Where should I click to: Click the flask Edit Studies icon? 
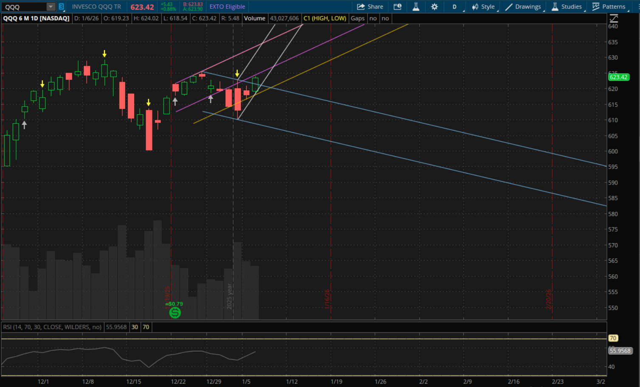(x=416, y=7)
